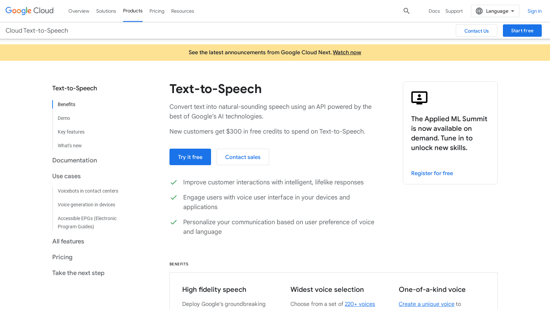The height and width of the screenshot is (309, 550).
Task: Go to Docs
Action: [x=434, y=11]
